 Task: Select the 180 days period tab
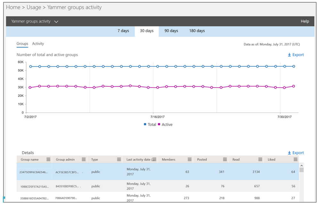[197, 31]
